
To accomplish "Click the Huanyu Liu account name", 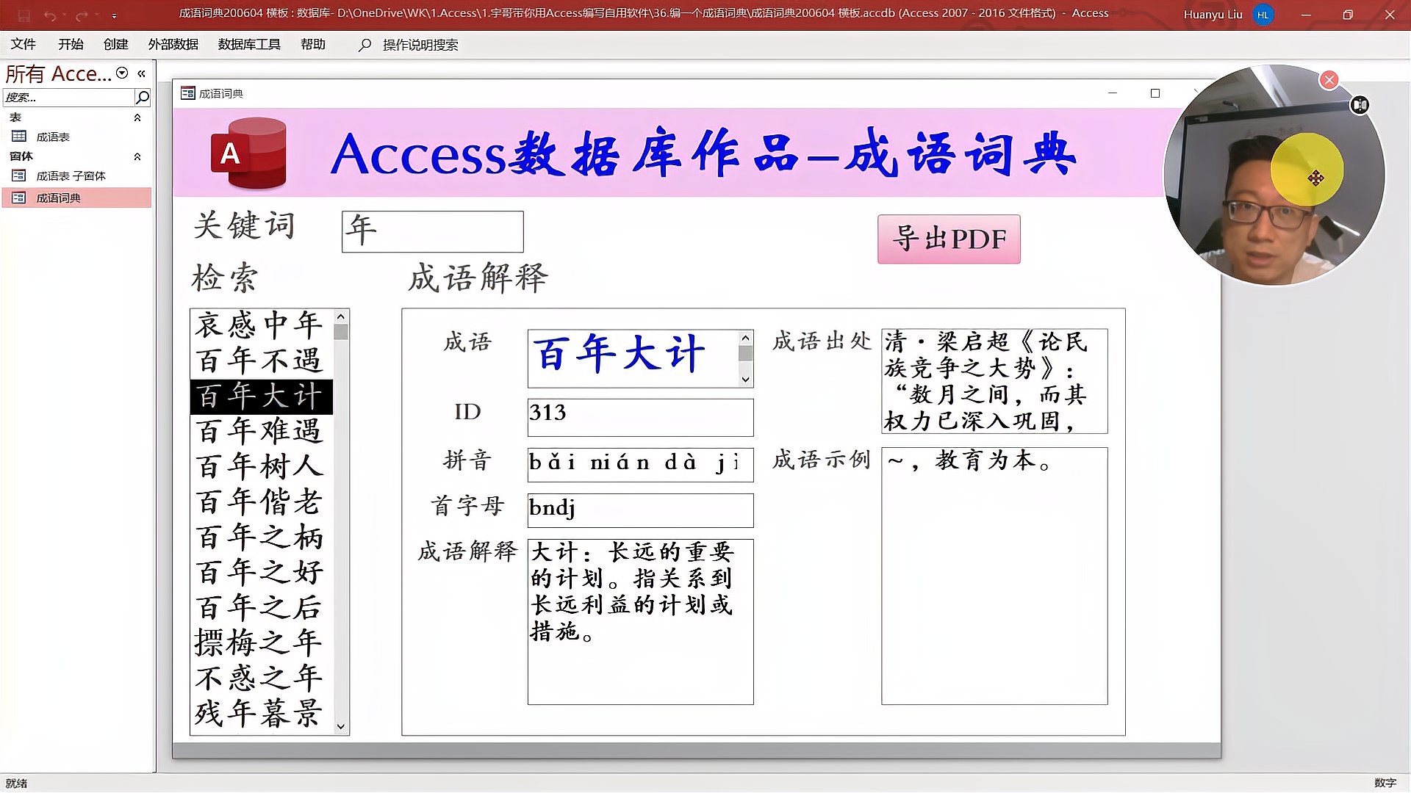I will coord(1213,15).
